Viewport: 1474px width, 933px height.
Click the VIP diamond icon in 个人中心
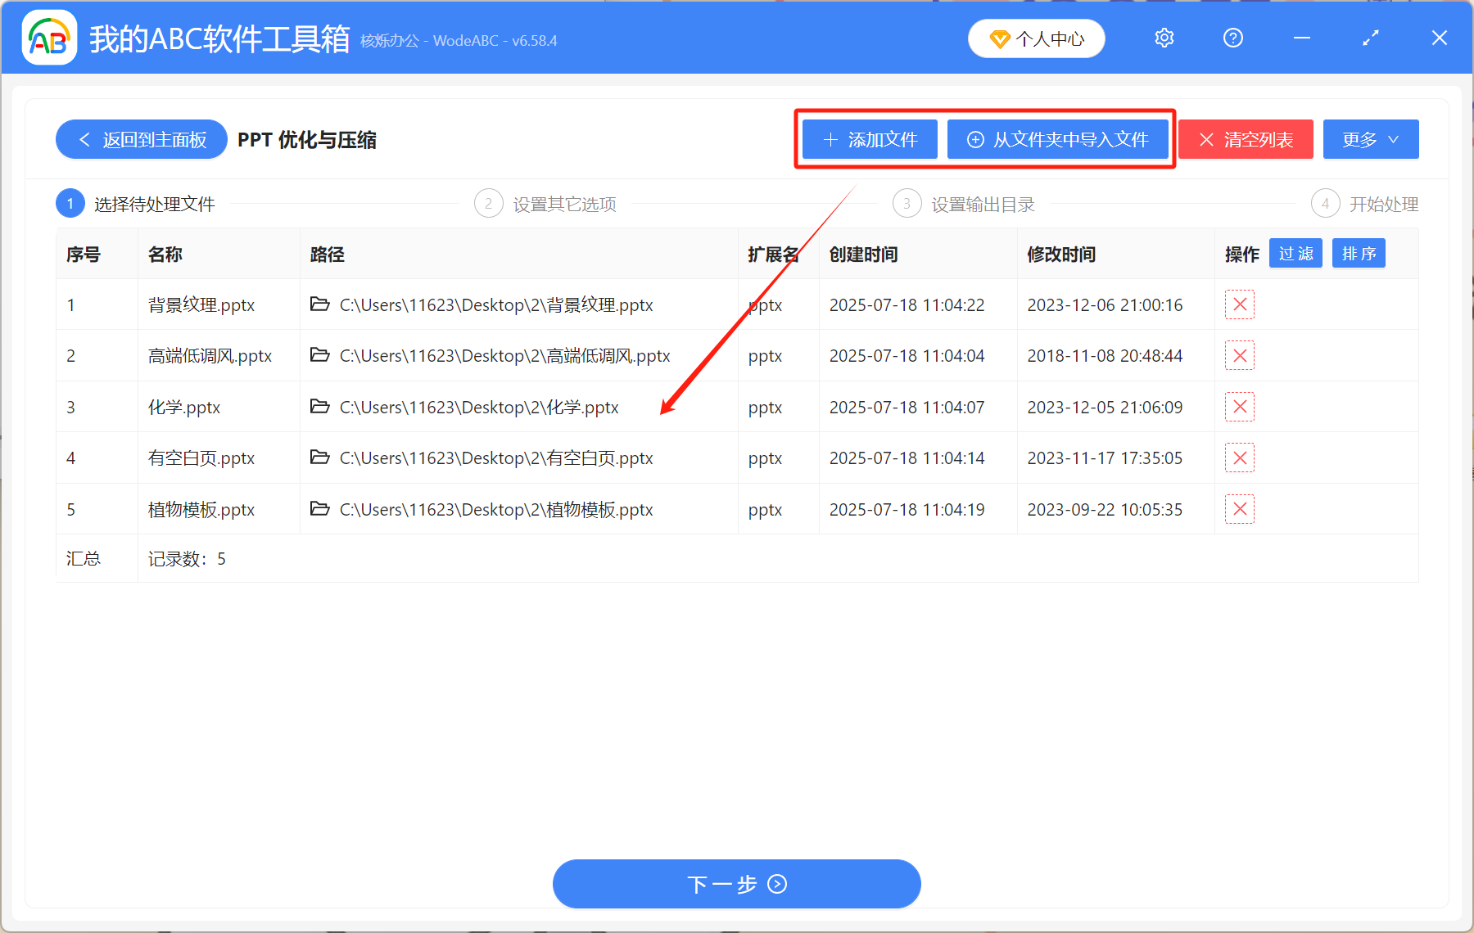[1000, 38]
